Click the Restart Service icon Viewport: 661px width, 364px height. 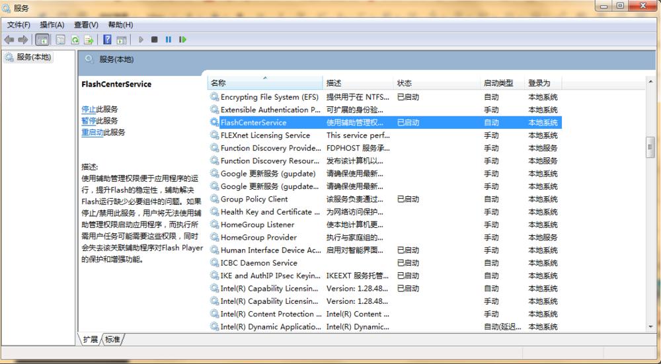click(x=182, y=40)
